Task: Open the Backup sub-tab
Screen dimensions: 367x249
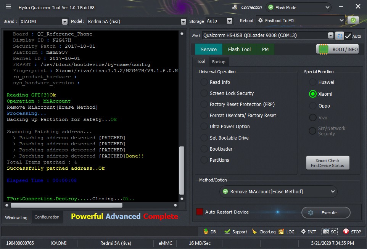Action: pyautogui.click(x=219, y=62)
